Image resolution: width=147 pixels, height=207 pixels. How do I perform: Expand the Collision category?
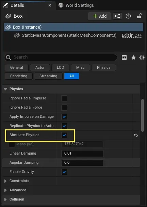pos(5,200)
